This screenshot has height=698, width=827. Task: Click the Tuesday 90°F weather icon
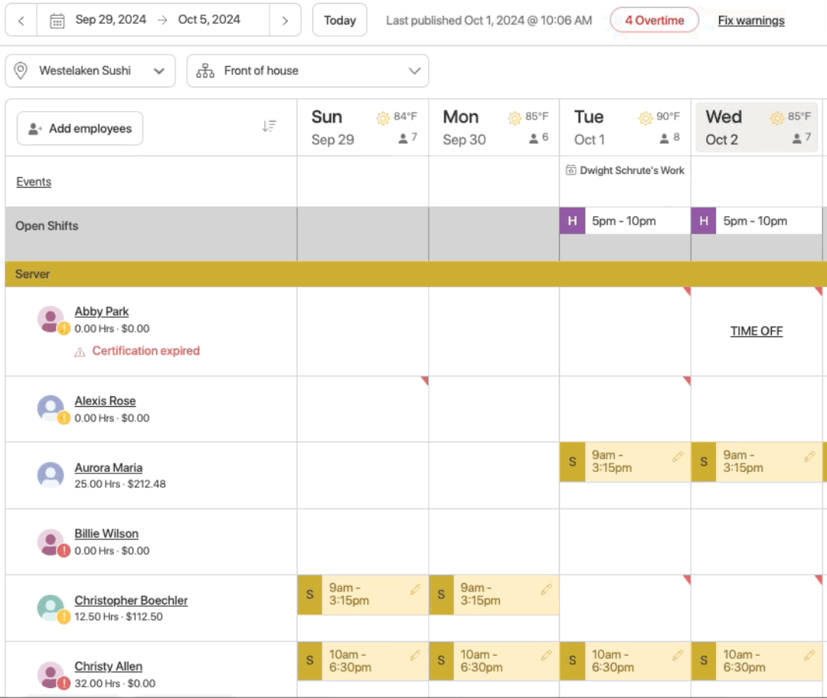point(646,118)
